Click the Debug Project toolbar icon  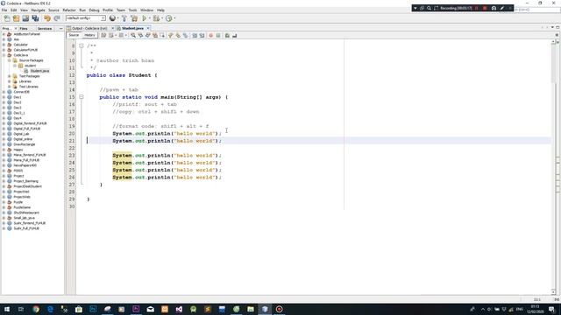(156, 18)
